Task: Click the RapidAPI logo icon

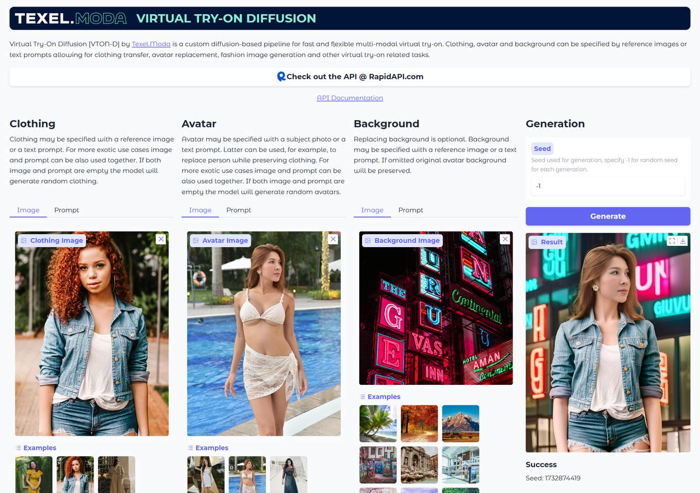Action: click(281, 77)
